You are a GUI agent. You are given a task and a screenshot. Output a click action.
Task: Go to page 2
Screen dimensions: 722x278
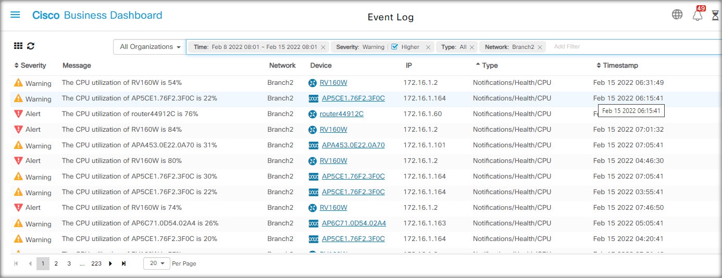click(56, 263)
